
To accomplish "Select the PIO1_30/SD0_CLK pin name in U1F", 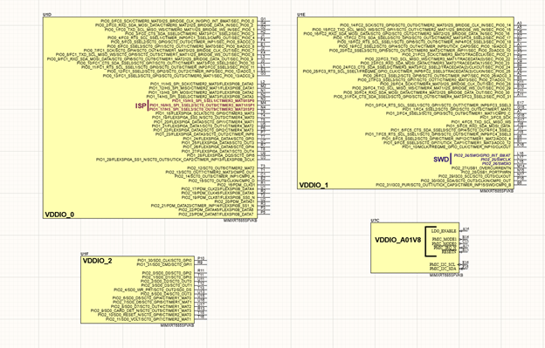I will tap(164, 260).
